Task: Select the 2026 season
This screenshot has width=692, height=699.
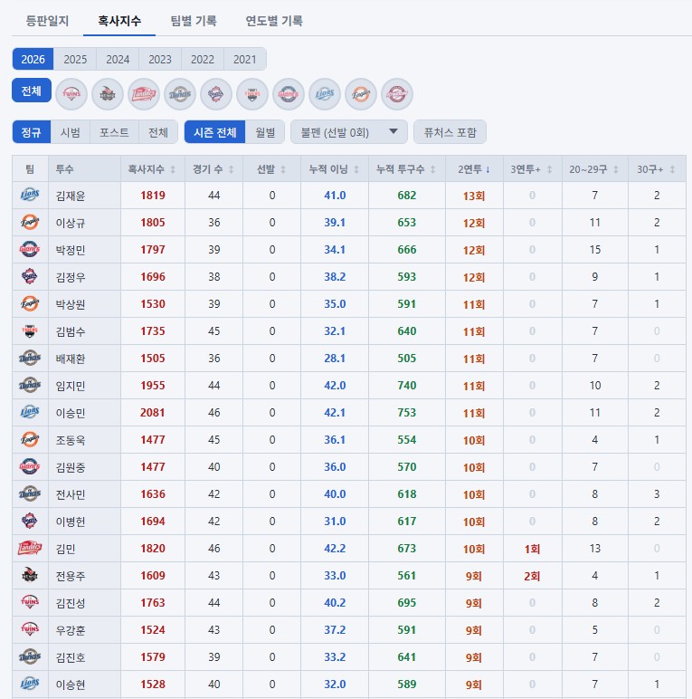Action: pos(33,59)
